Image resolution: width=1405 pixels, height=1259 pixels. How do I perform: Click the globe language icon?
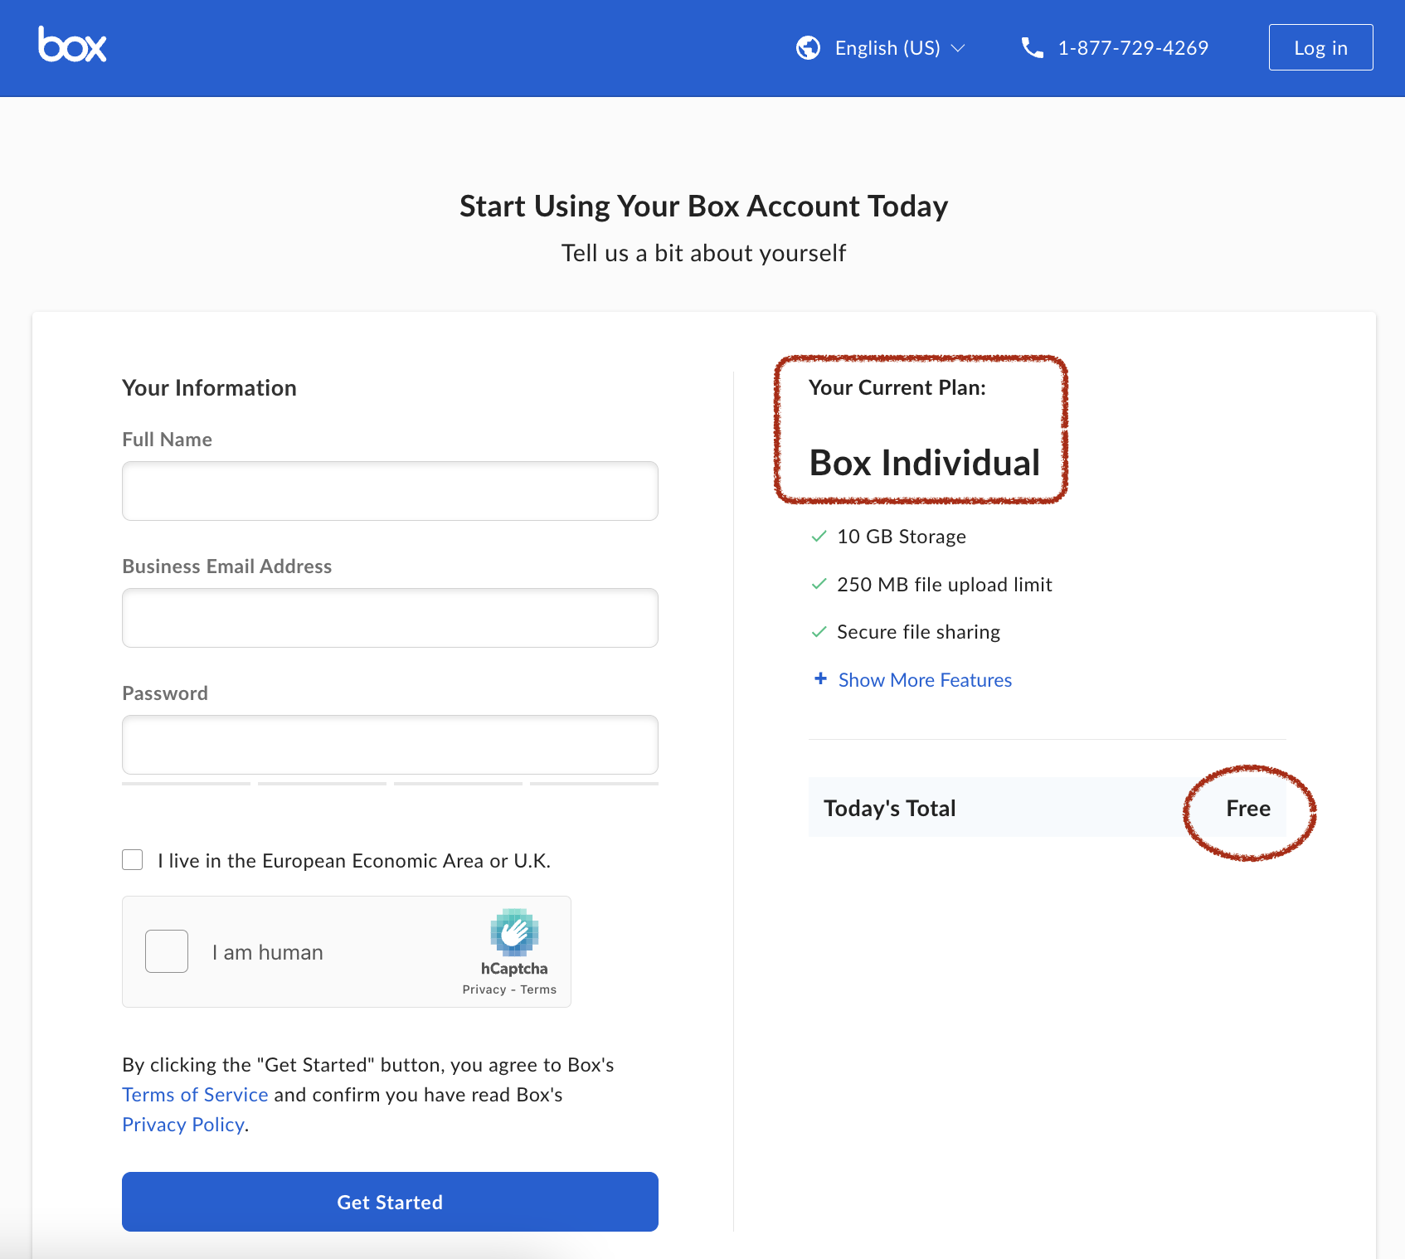tap(808, 48)
